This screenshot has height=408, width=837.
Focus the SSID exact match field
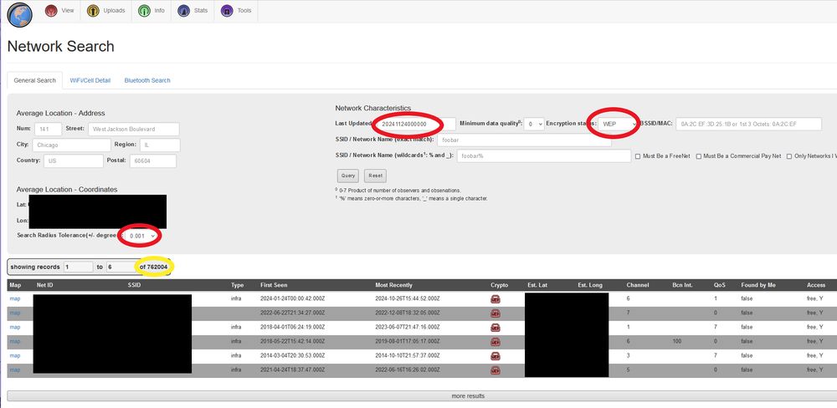(x=524, y=140)
